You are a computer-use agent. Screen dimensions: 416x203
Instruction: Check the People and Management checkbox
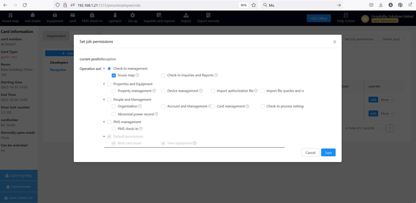[x=109, y=100]
